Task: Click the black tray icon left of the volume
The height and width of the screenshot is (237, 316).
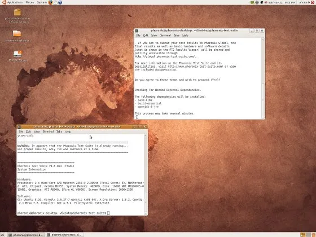Action: click(x=262, y=2)
